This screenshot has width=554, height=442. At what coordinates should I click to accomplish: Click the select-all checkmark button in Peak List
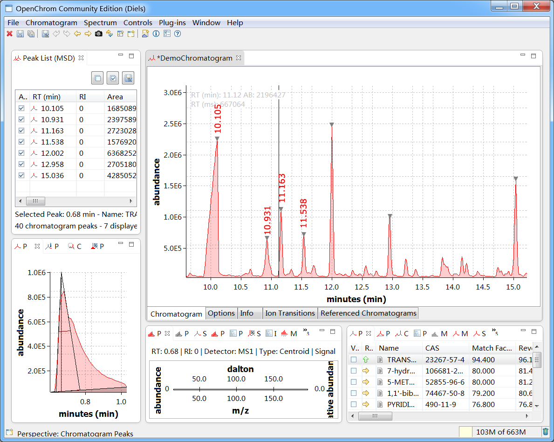point(113,78)
